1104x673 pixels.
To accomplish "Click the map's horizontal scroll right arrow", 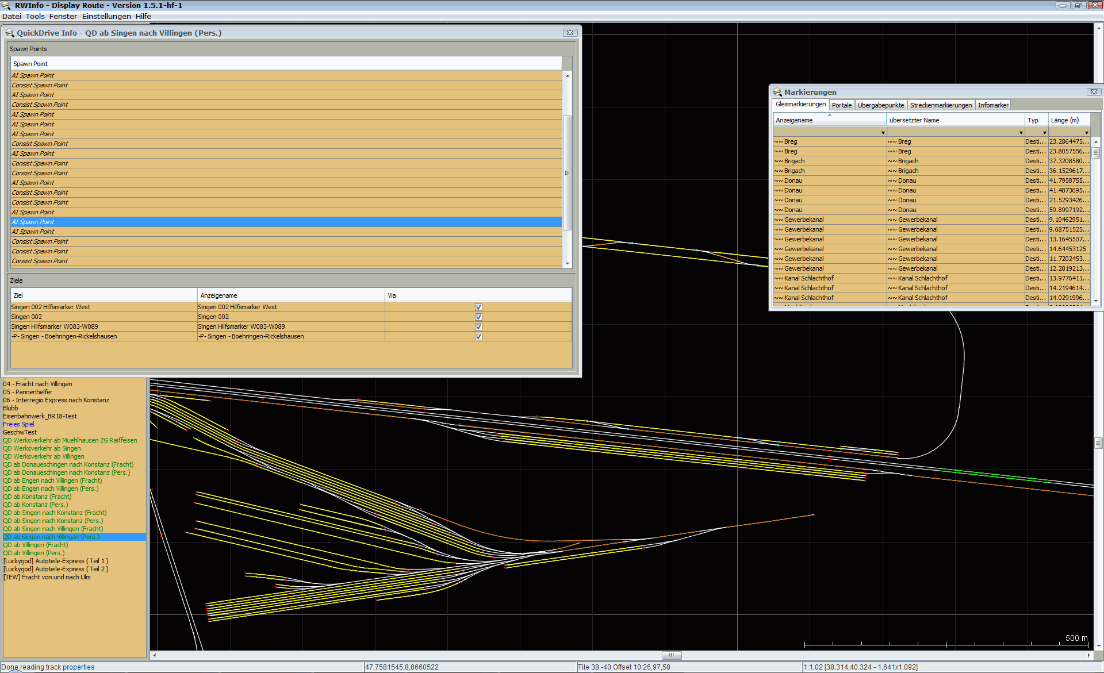I will click(x=1088, y=655).
